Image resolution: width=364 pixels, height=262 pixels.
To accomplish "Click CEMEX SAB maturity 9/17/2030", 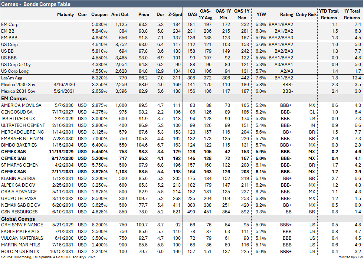I will [x=62, y=158].
